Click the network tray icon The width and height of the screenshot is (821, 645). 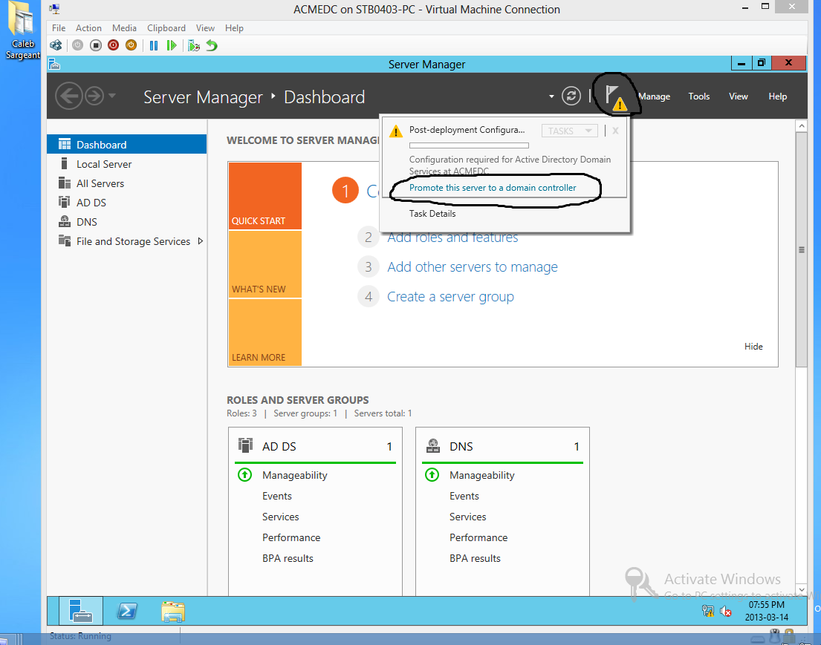(708, 611)
